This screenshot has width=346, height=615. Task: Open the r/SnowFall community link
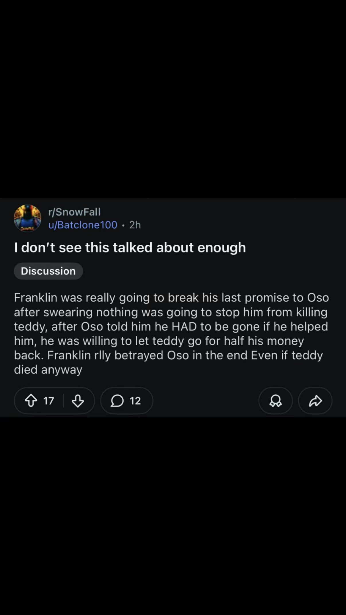coord(75,212)
